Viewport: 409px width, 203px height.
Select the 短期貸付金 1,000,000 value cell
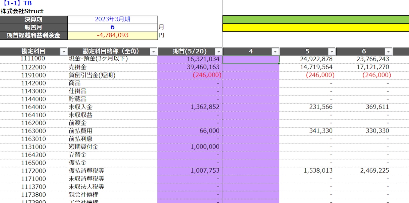[x=190, y=147]
